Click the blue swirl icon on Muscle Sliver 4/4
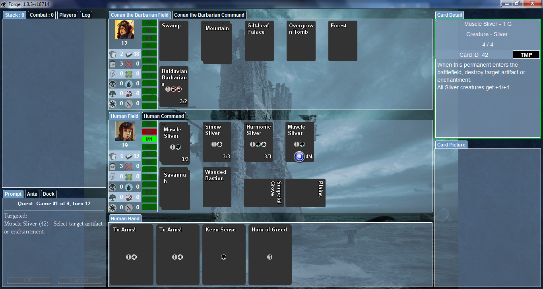The height and width of the screenshot is (289, 543). pyautogui.click(x=299, y=157)
